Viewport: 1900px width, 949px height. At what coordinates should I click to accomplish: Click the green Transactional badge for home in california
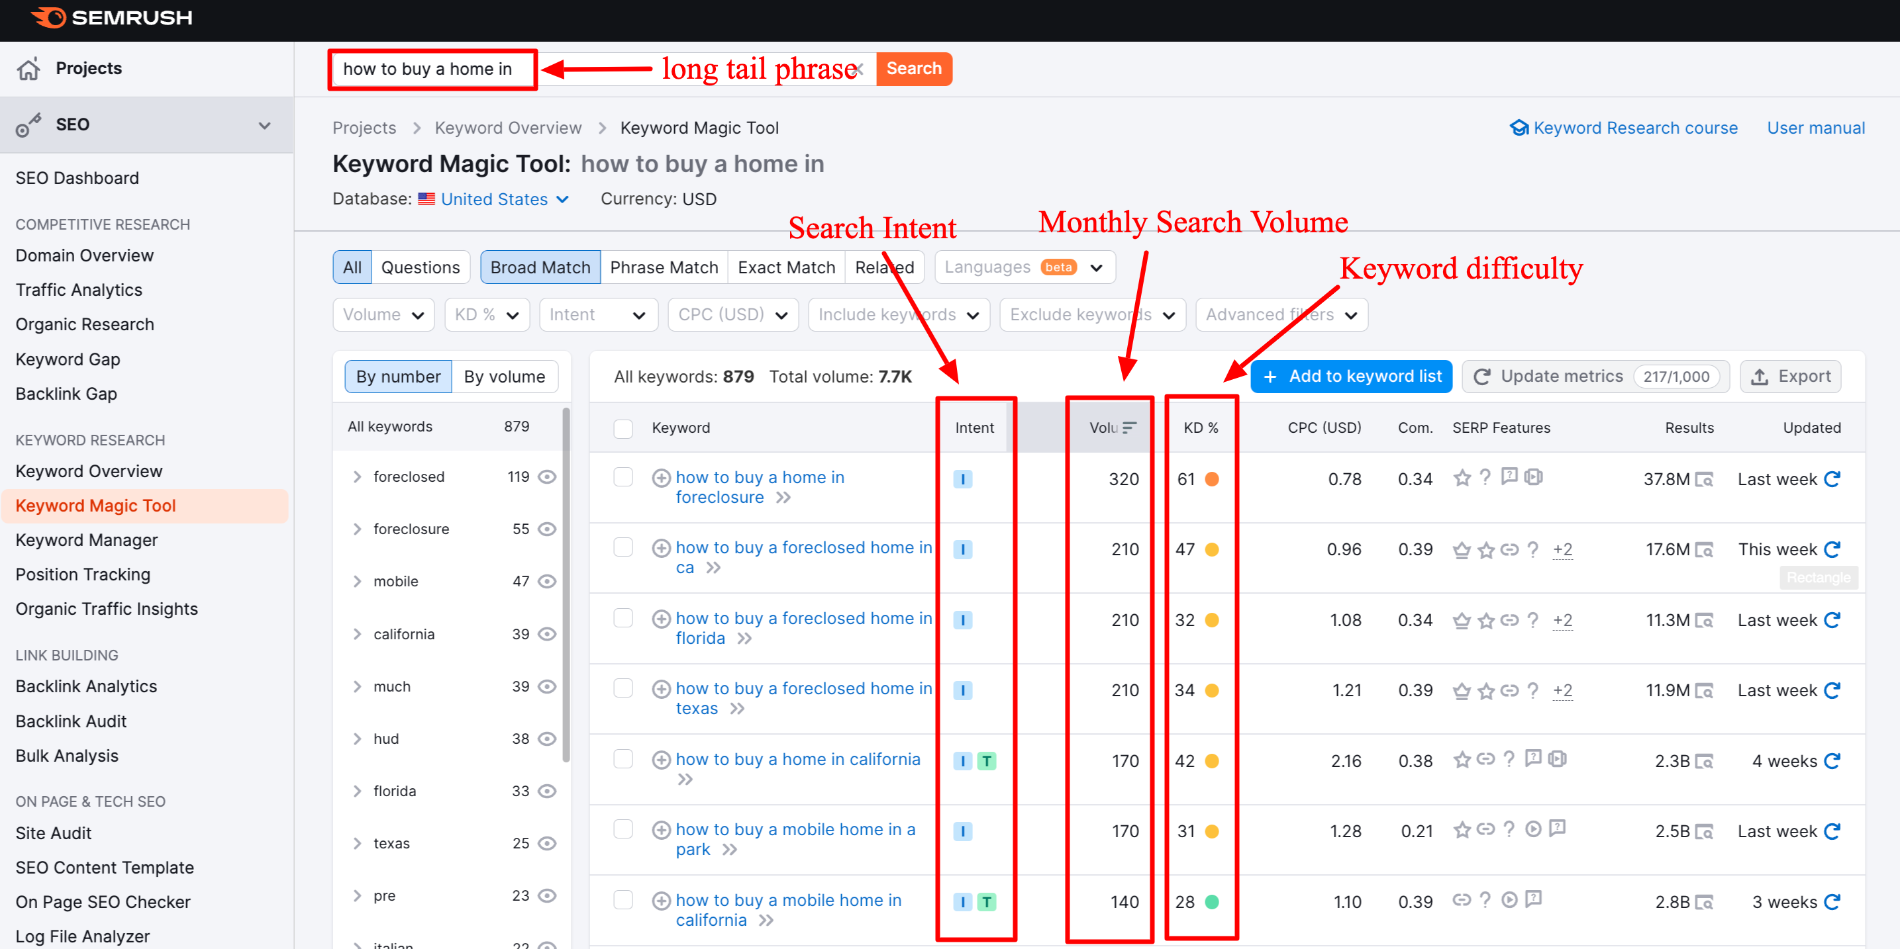[x=986, y=761]
